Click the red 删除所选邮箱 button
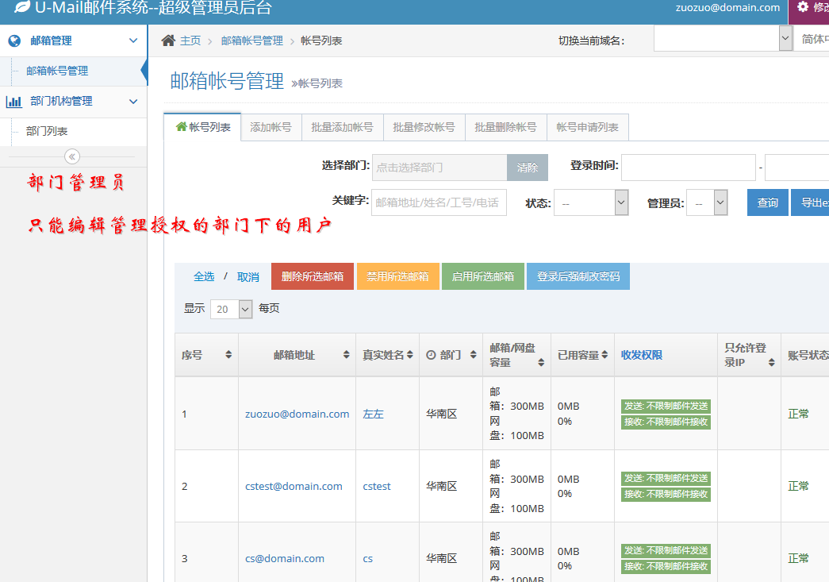Viewport: 829px width, 582px height. pyautogui.click(x=312, y=276)
